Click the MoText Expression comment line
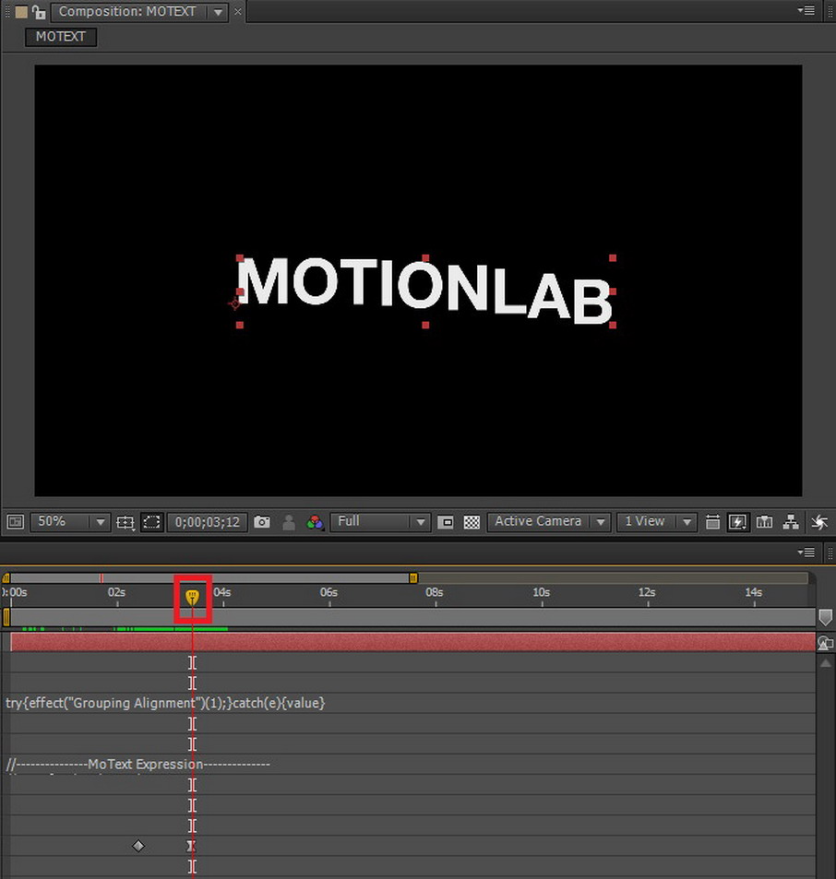836x879 pixels. pyautogui.click(x=137, y=764)
